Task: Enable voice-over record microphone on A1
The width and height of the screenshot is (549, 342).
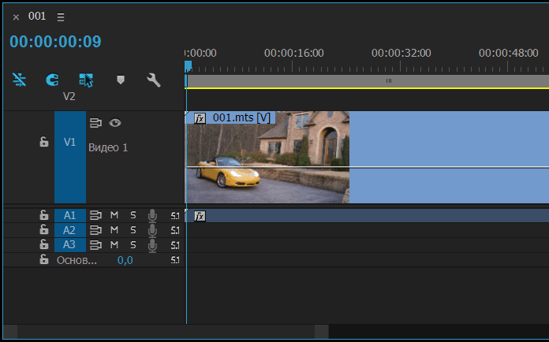Action: tap(152, 215)
